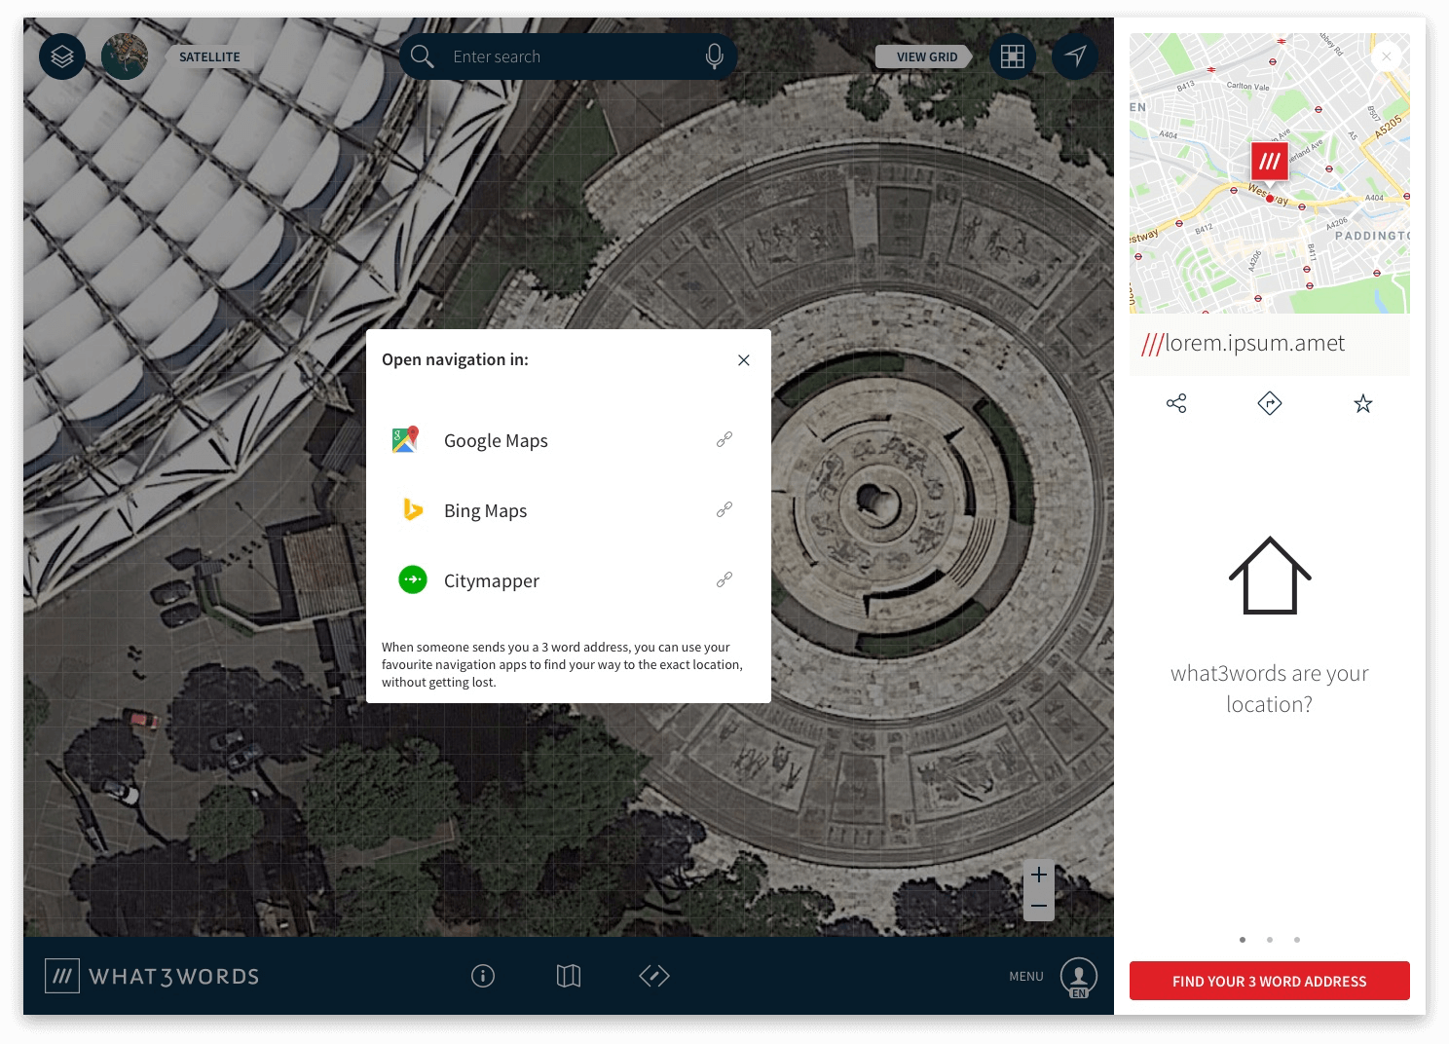
Task: Open the developer code icon
Action: (x=654, y=976)
